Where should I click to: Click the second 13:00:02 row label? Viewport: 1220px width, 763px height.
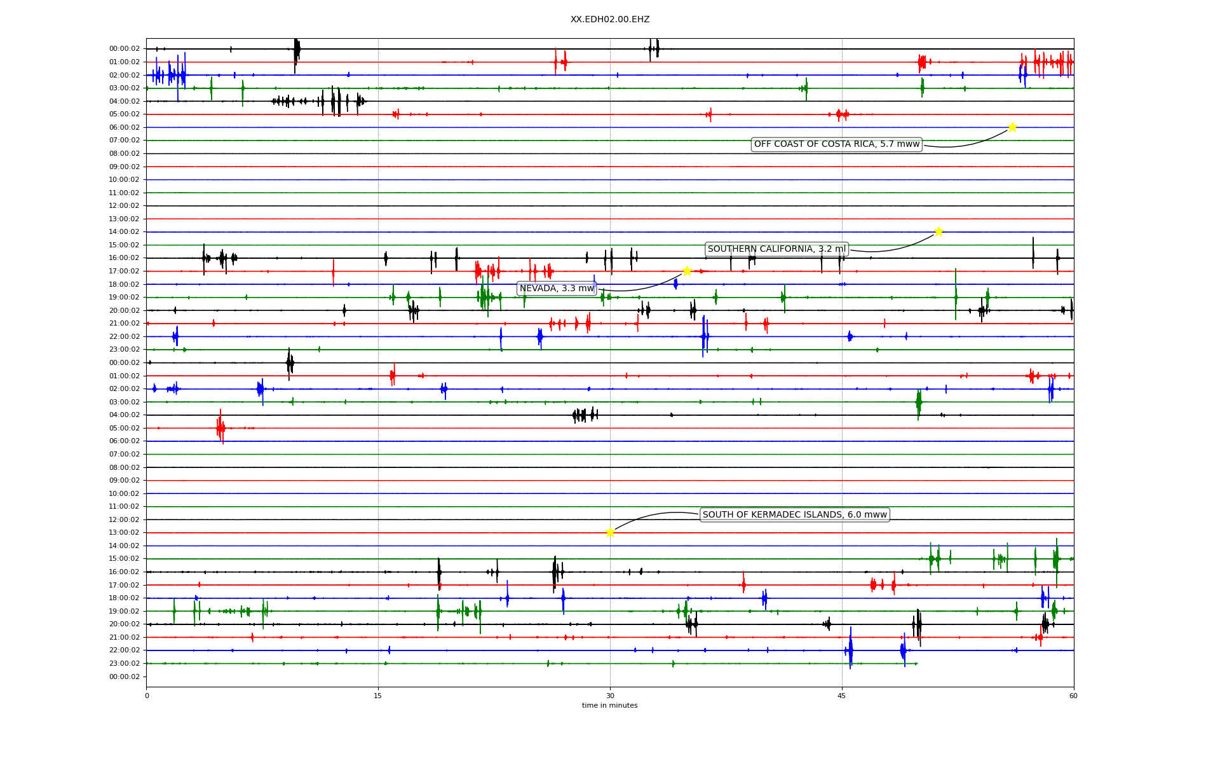[x=125, y=533]
